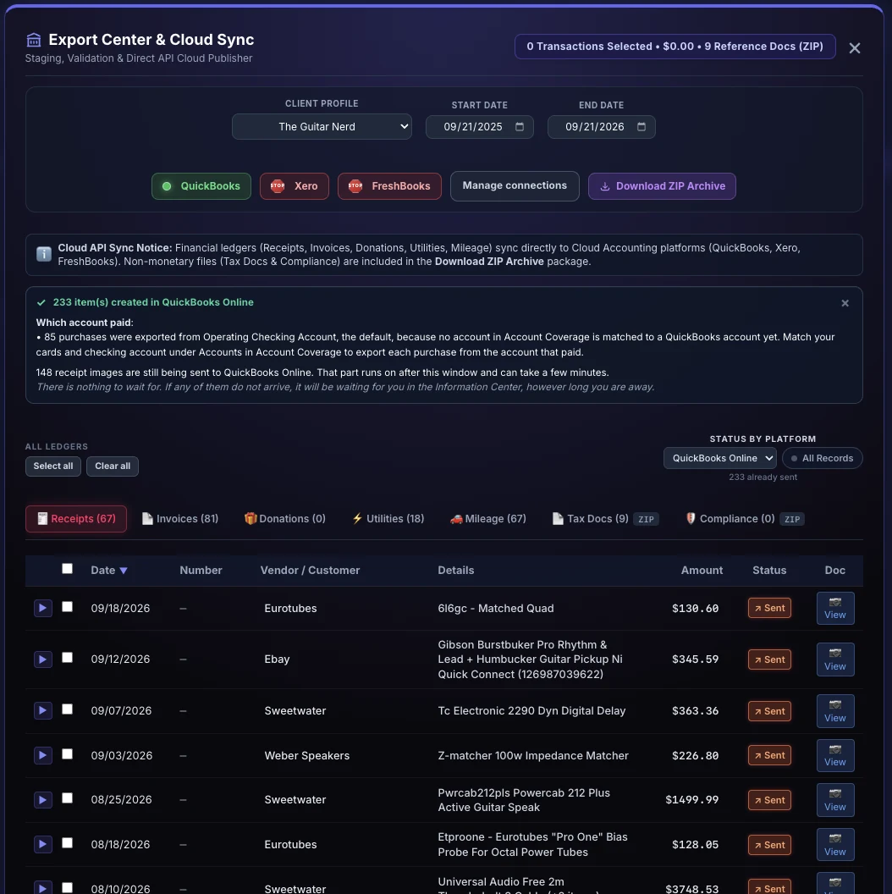
Task: Sort by the Date column header
Action: (109, 570)
